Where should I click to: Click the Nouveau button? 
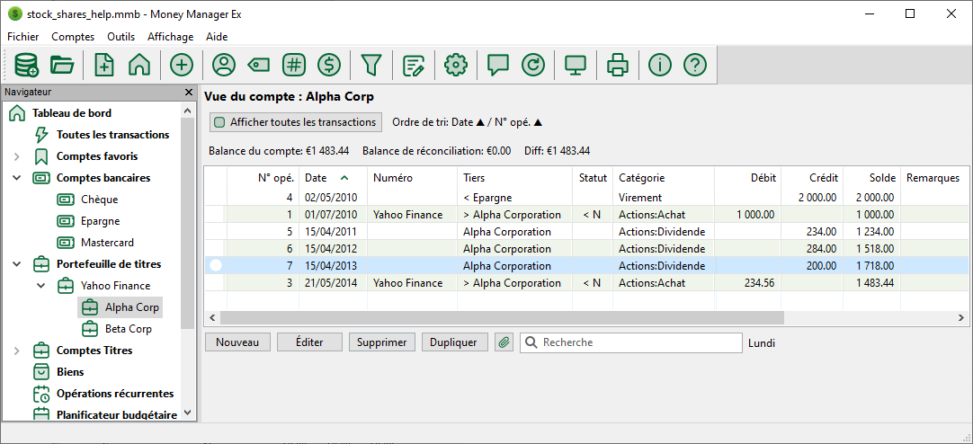click(237, 342)
